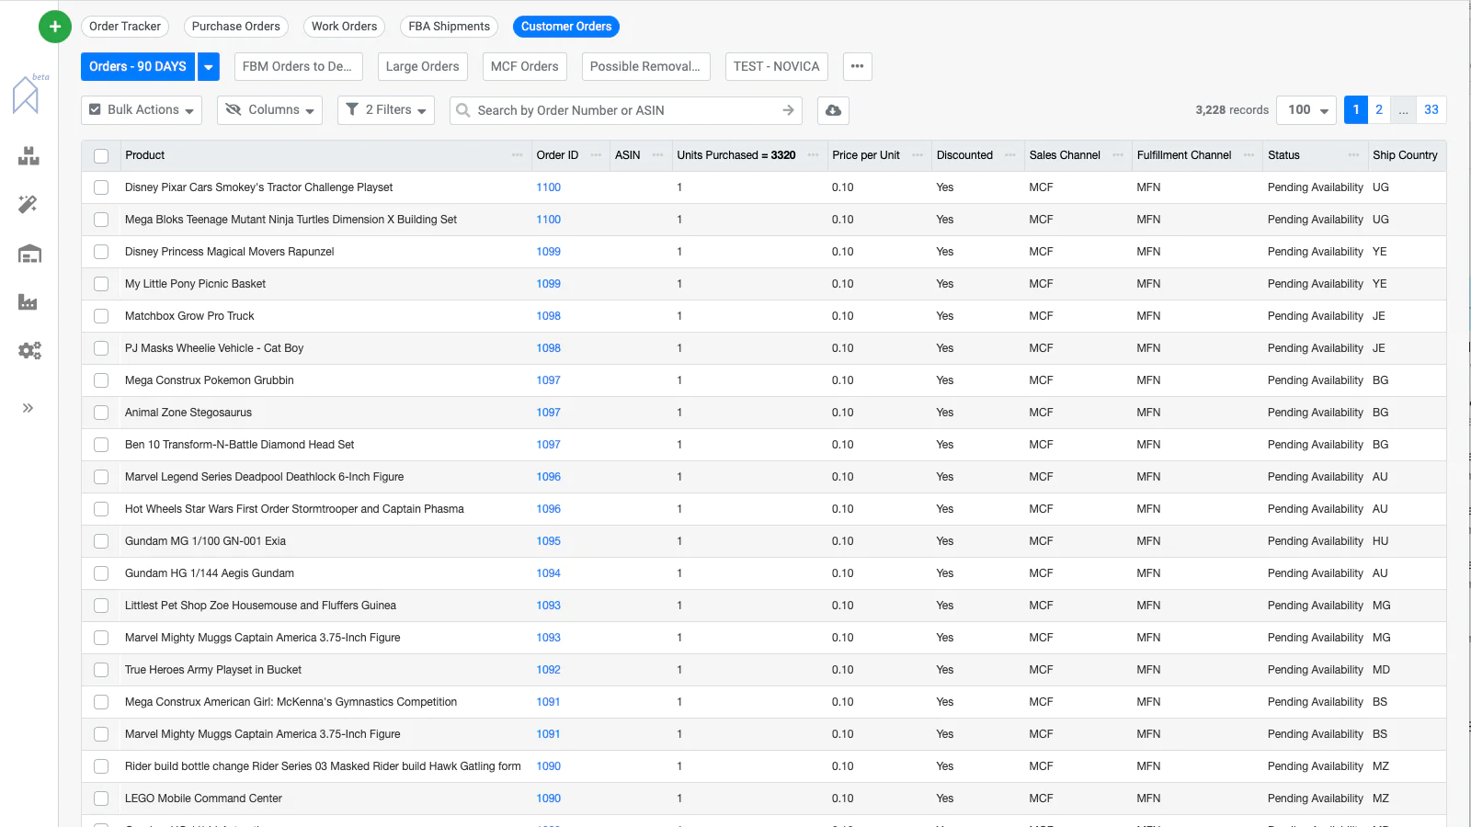
Task: Open the warehouse sidebar icon
Action: [x=29, y=254]
